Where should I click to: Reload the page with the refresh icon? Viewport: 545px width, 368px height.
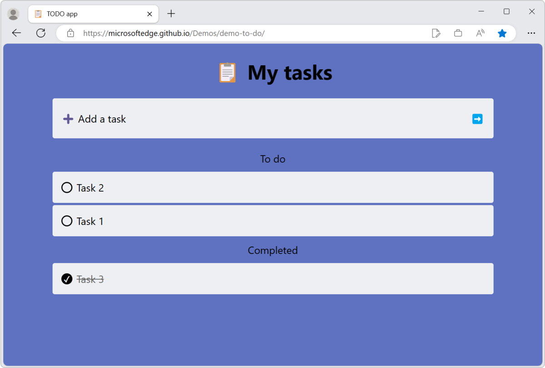point(41,33)
